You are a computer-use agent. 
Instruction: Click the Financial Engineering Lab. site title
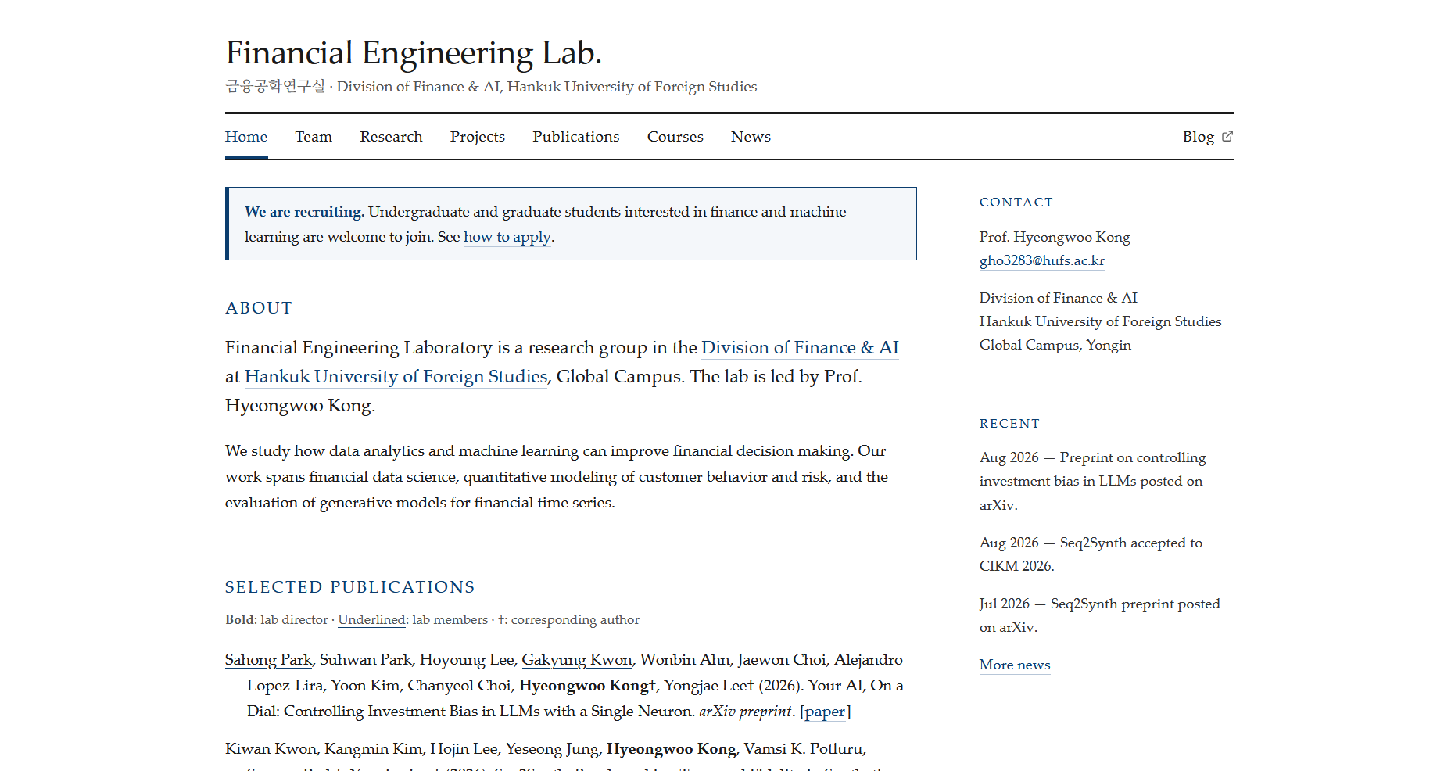point(414,52)
